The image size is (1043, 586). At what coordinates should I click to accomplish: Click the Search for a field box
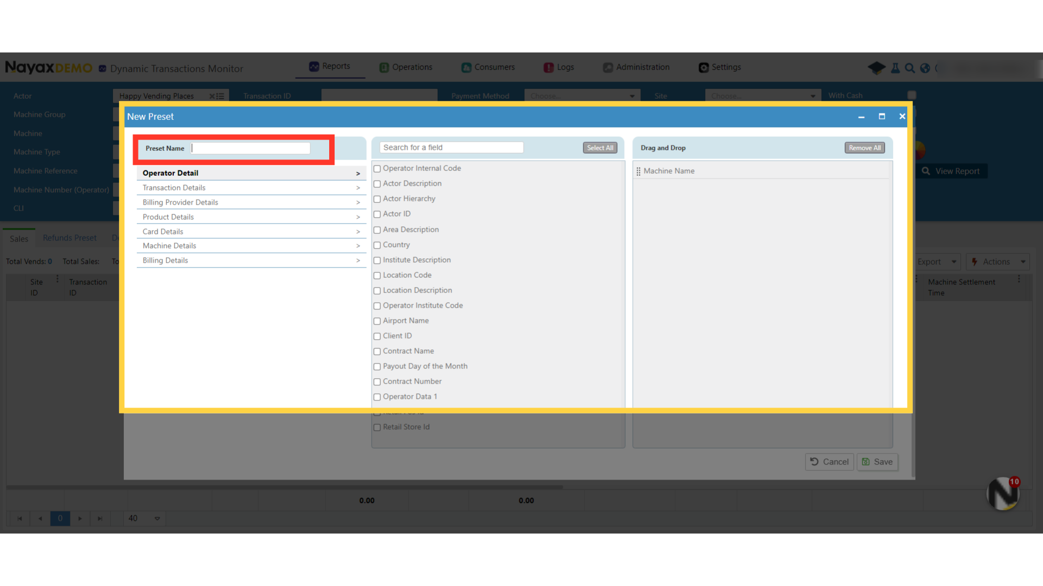tap(451, 148)
